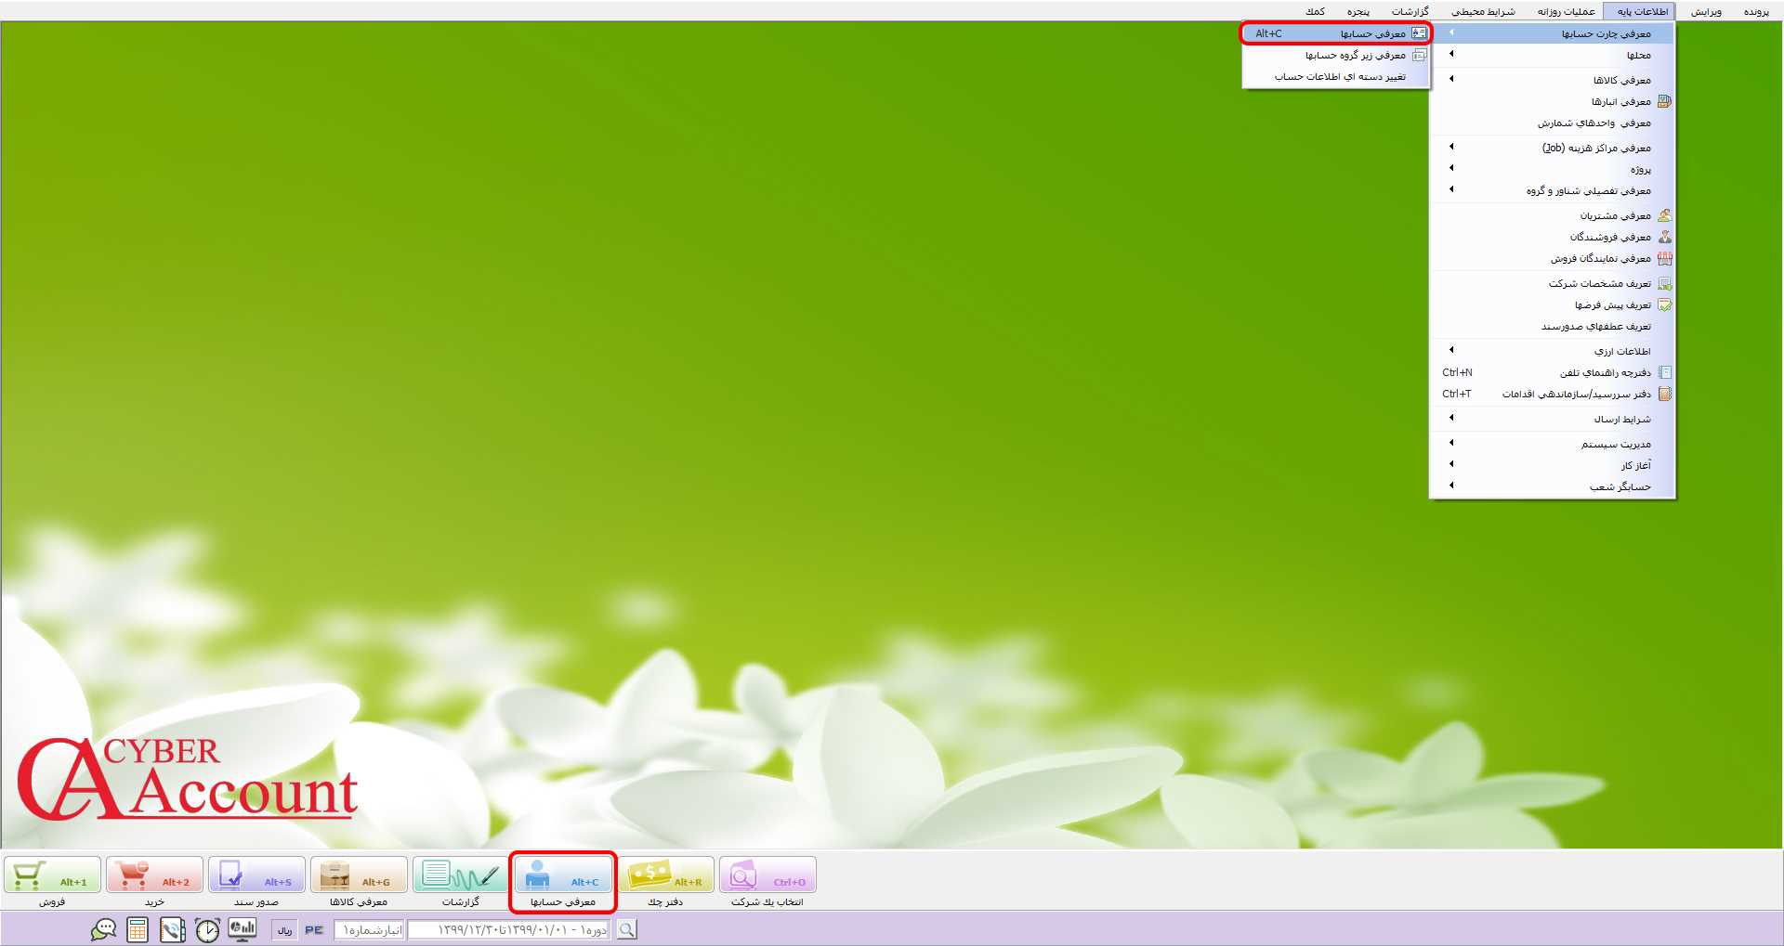
Task: Select معرفي زير گروه حسابها from submenu
Action: click(x=1355, y=55)
